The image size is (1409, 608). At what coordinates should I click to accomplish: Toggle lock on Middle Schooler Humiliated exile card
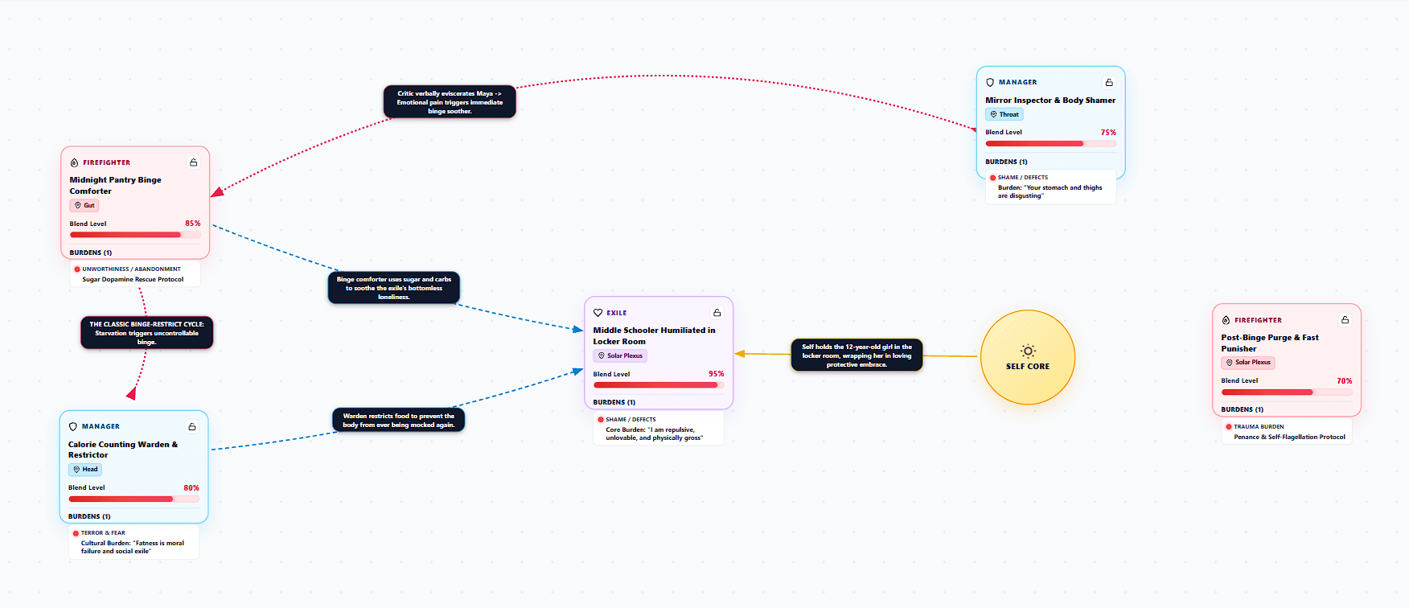[717, 313]
